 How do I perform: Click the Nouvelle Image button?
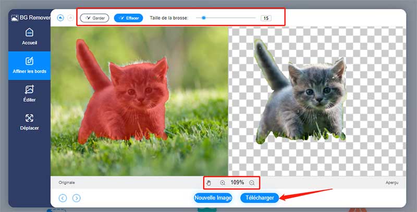tap(213, 198)
